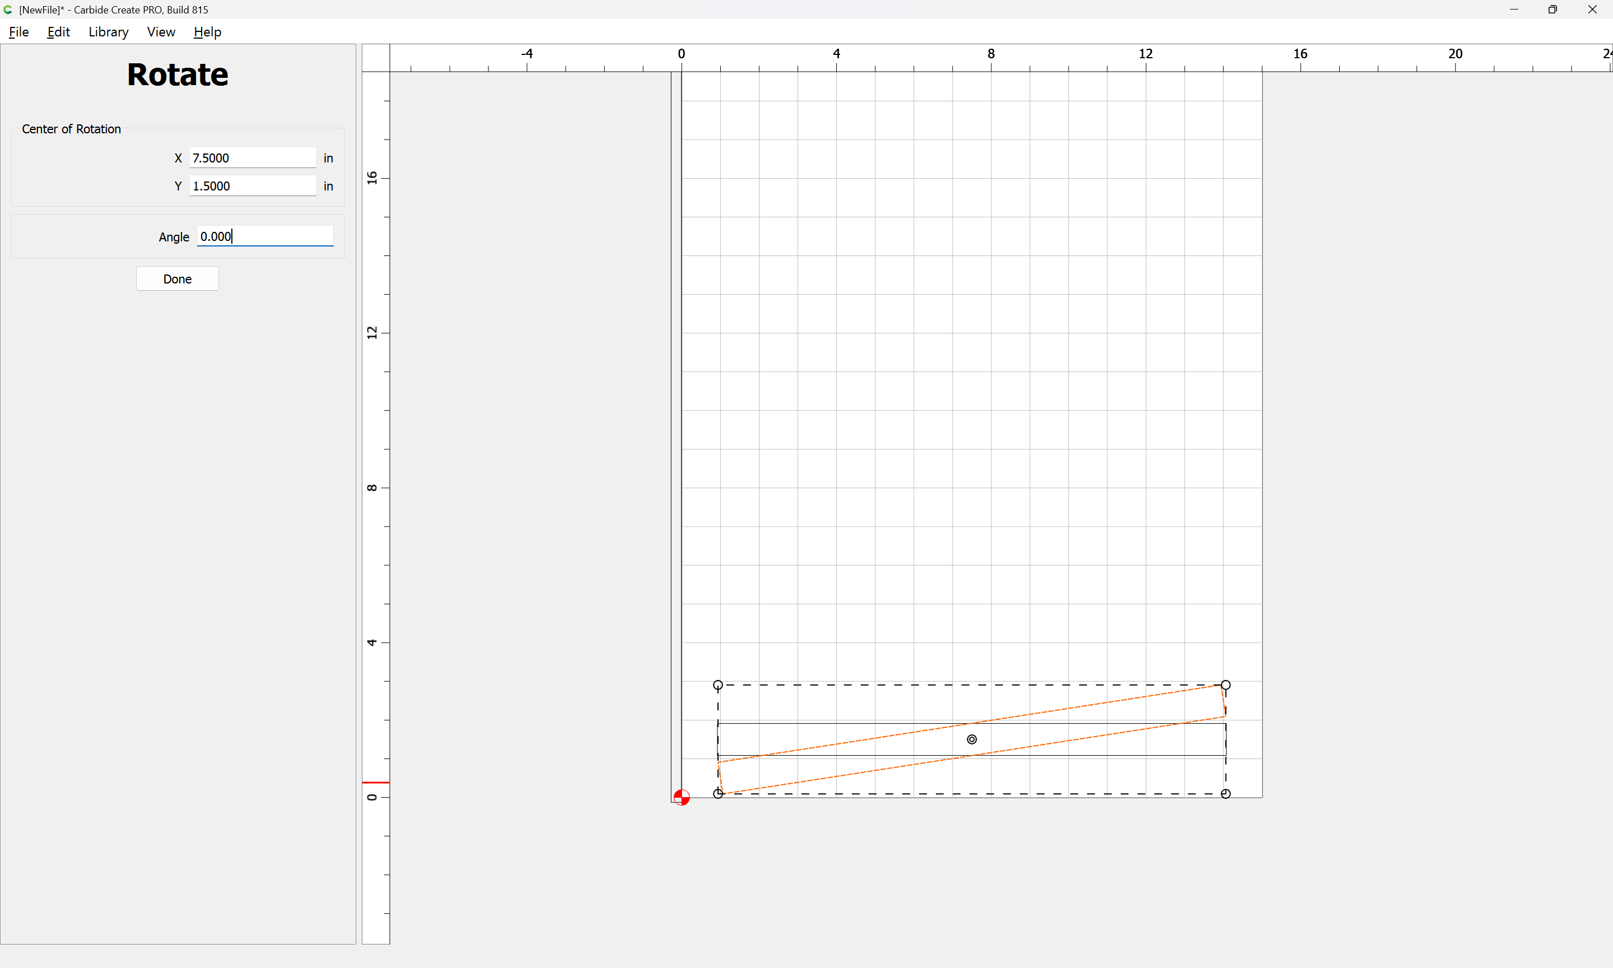This screenshot has width=1613, height=968.
Task: Open the View menu
Action: [161, 32]
